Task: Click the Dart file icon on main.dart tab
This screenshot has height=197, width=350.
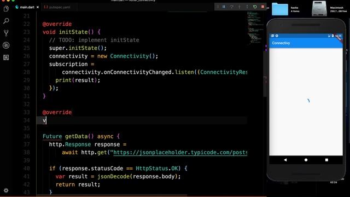Action: [17, 7]
